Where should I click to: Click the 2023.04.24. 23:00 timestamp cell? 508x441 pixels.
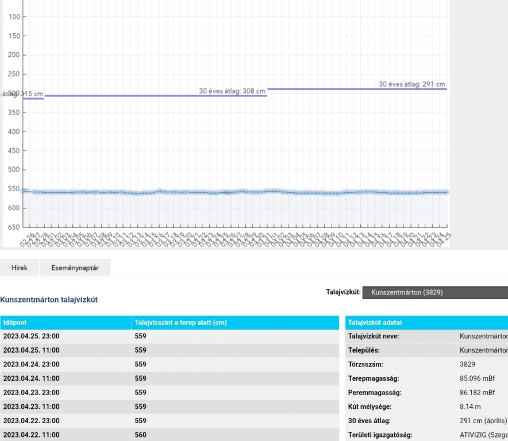(31, 365)
